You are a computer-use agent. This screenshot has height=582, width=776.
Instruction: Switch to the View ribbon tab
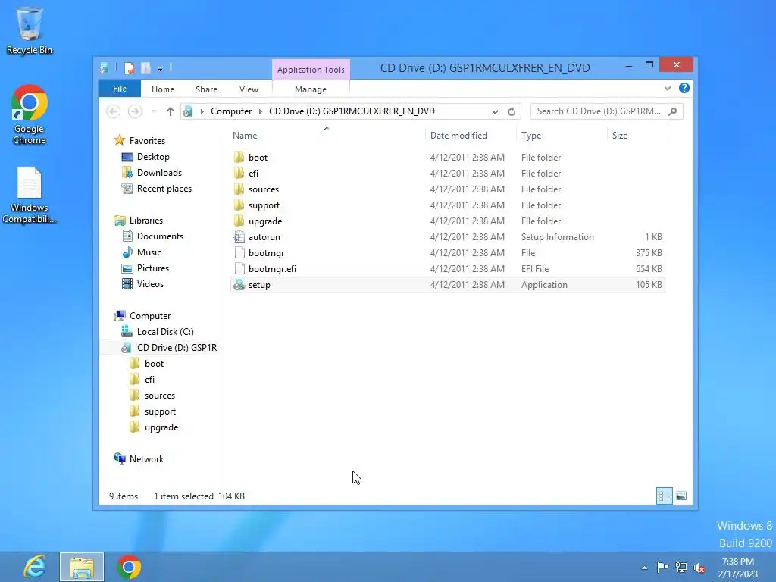coord(249,89)
